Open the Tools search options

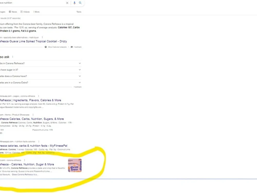79,12
